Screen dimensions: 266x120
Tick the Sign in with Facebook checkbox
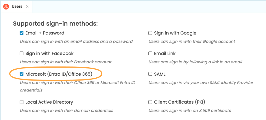click(22, 54)
